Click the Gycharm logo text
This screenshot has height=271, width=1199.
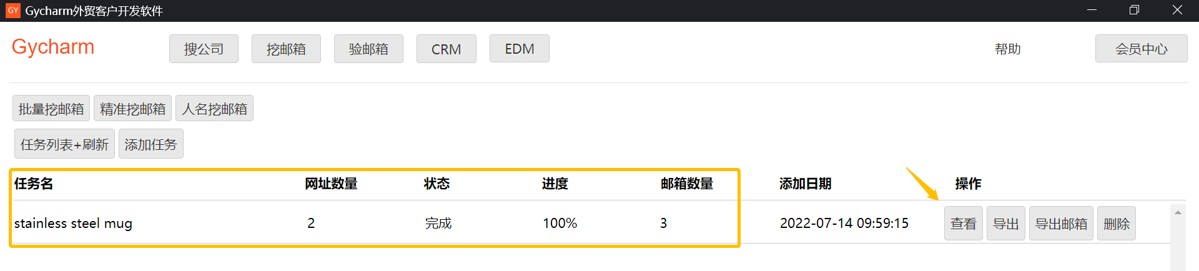tap(53, 47)
